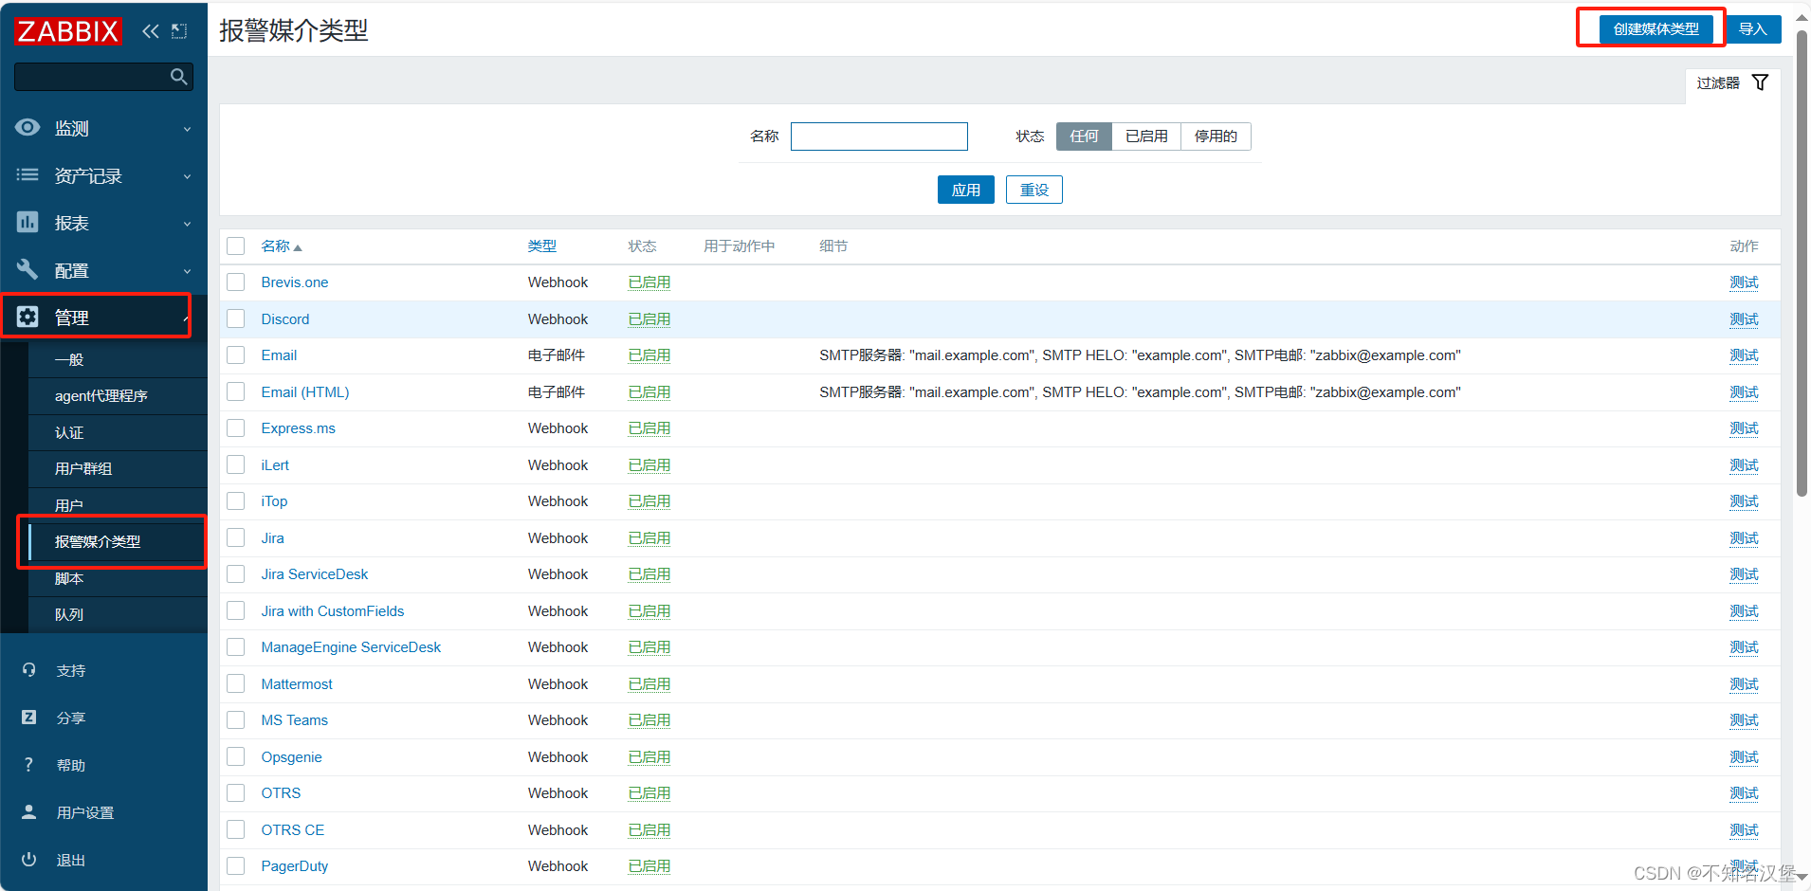Open the 队列 submenu item

coord(118,614)
